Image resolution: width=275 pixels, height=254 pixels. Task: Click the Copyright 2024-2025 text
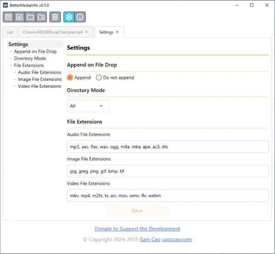click(x=111, y=239)
